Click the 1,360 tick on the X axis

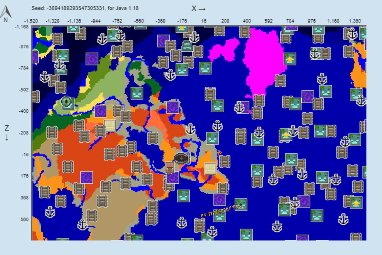[355, 21]
